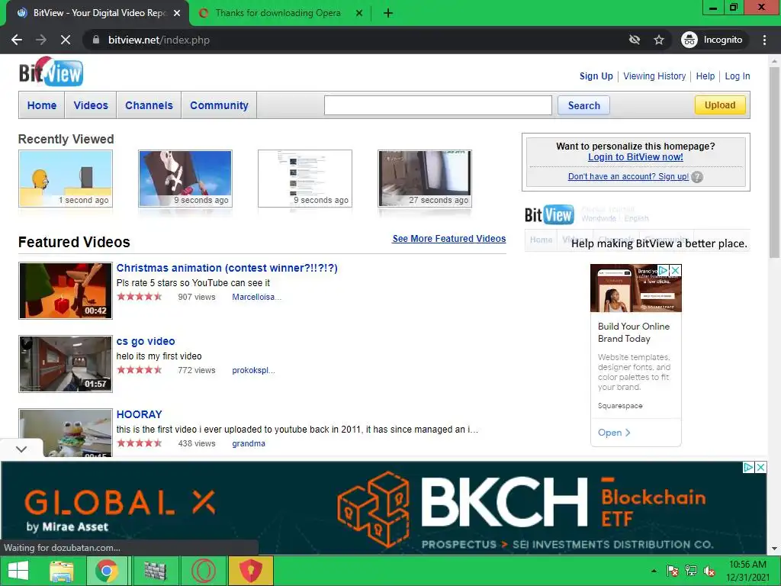Image resolution: width=781 pixels, height=586 pixels.
Task: Open recently viewed thumbnail 27 seconds ago
Action: [425, 179]
